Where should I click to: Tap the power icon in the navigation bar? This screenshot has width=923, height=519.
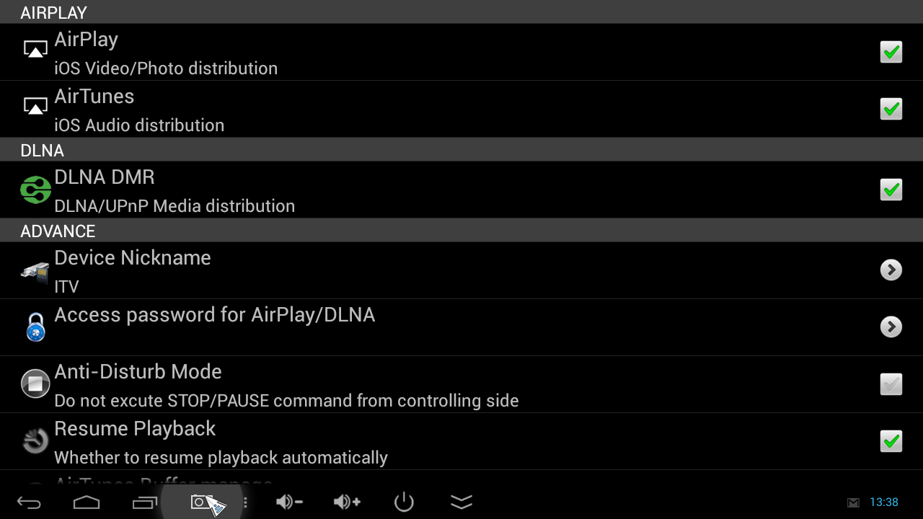pos(404,502)
